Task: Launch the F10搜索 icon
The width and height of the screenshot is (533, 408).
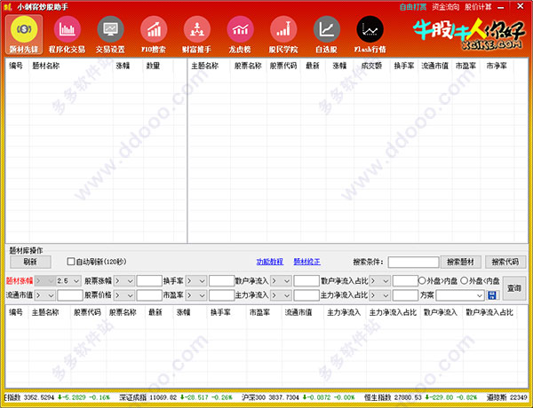Action: click(154, 35)
